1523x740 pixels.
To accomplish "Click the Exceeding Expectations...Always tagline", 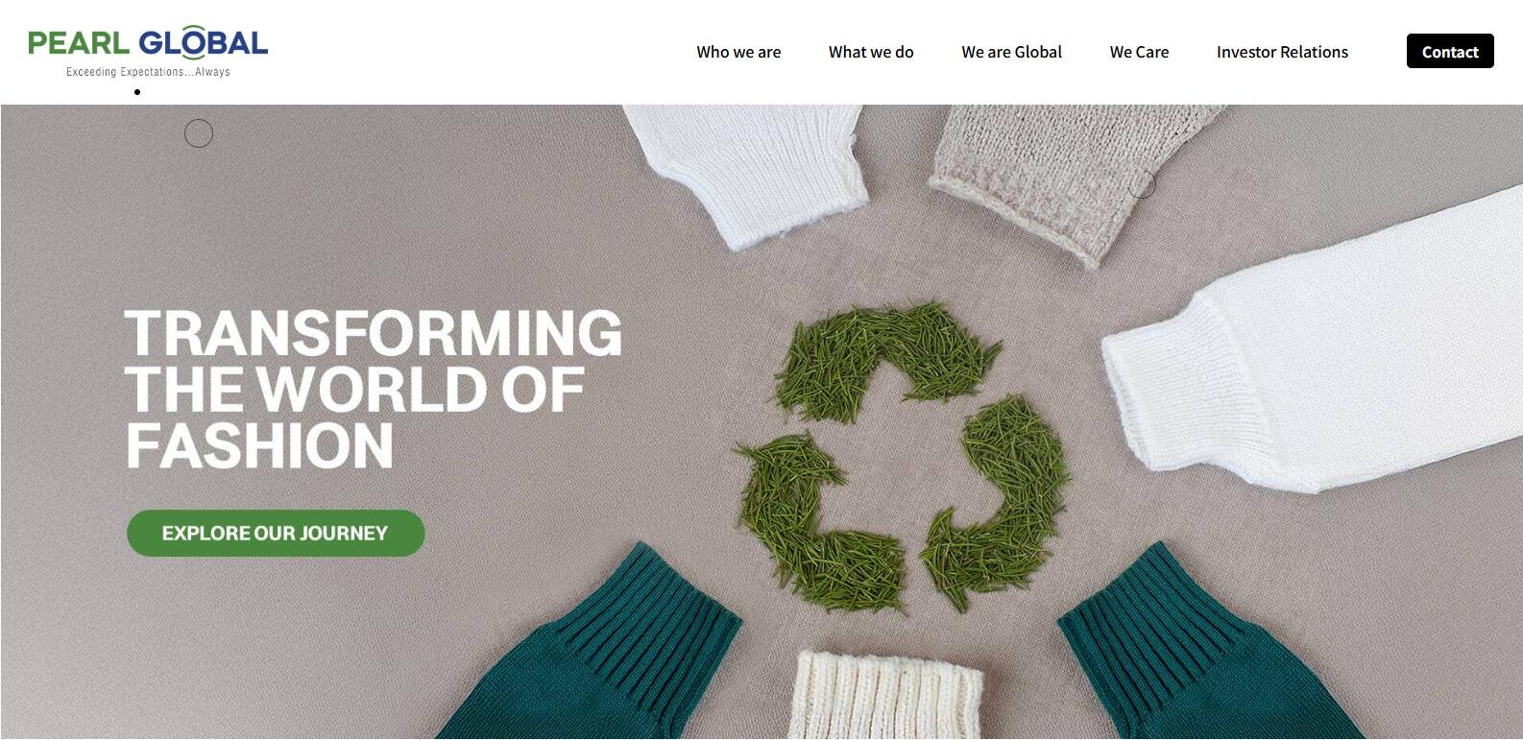I will (x=148, y=72).
